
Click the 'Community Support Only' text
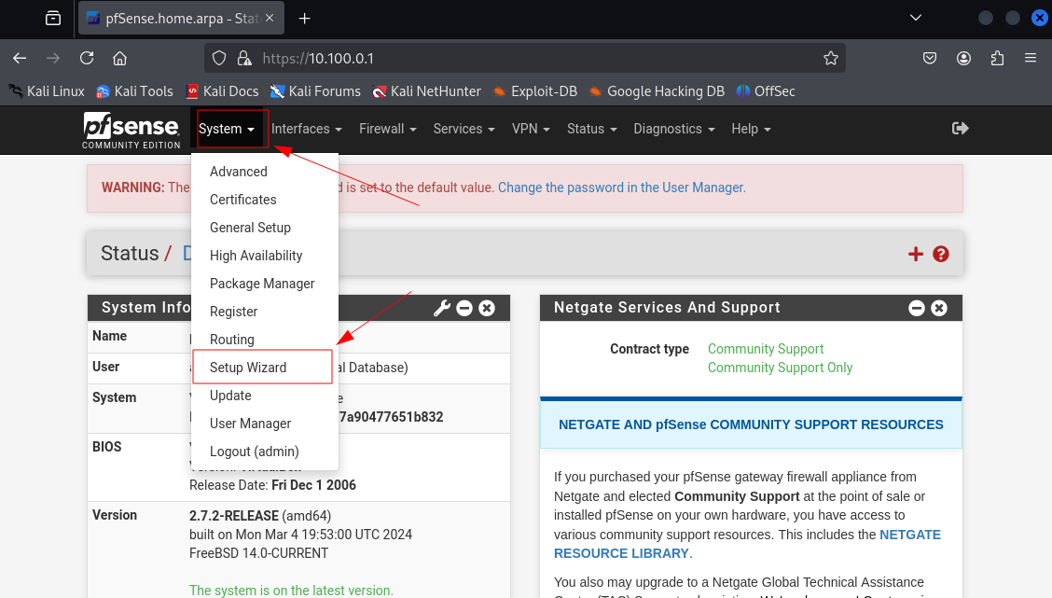[x=781, y=368]
